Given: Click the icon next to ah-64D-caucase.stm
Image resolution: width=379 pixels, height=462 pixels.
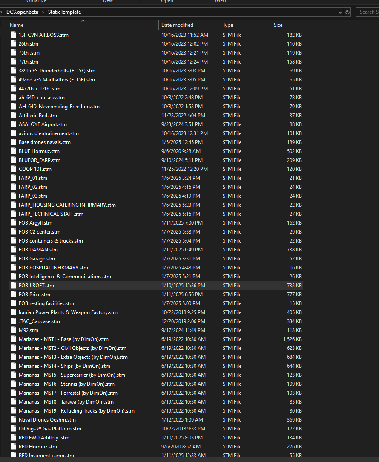Looking at the screenshot, I should (x=13, y=97).
